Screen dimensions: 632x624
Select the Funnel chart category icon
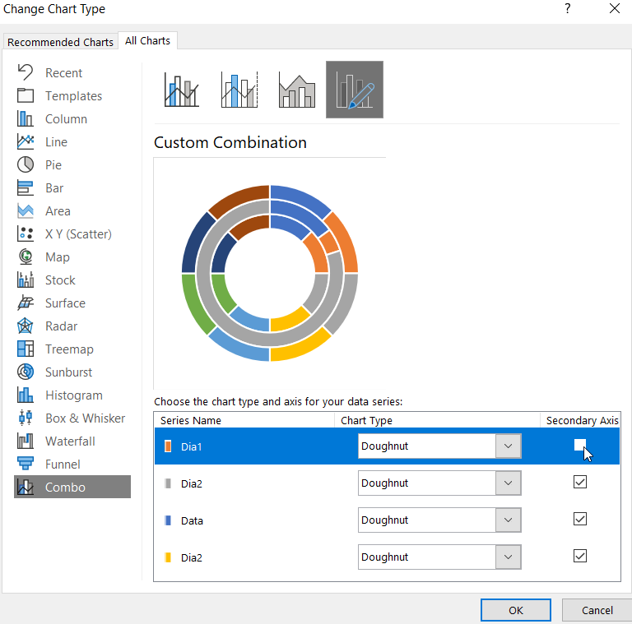26,465
